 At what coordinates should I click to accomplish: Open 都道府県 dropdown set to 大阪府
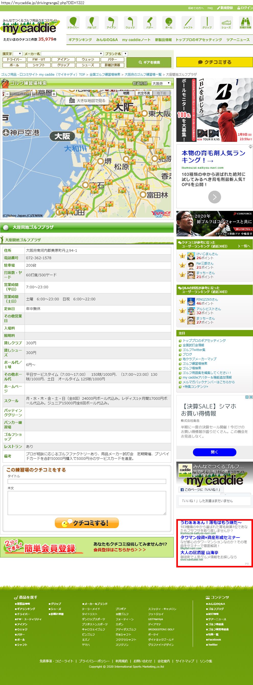tap(161, 83)
